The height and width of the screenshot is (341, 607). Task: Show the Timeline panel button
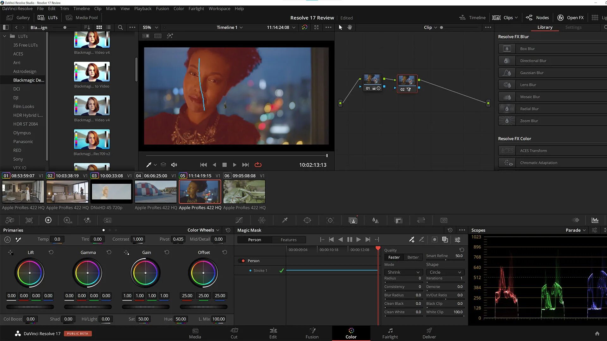point(472,18)
